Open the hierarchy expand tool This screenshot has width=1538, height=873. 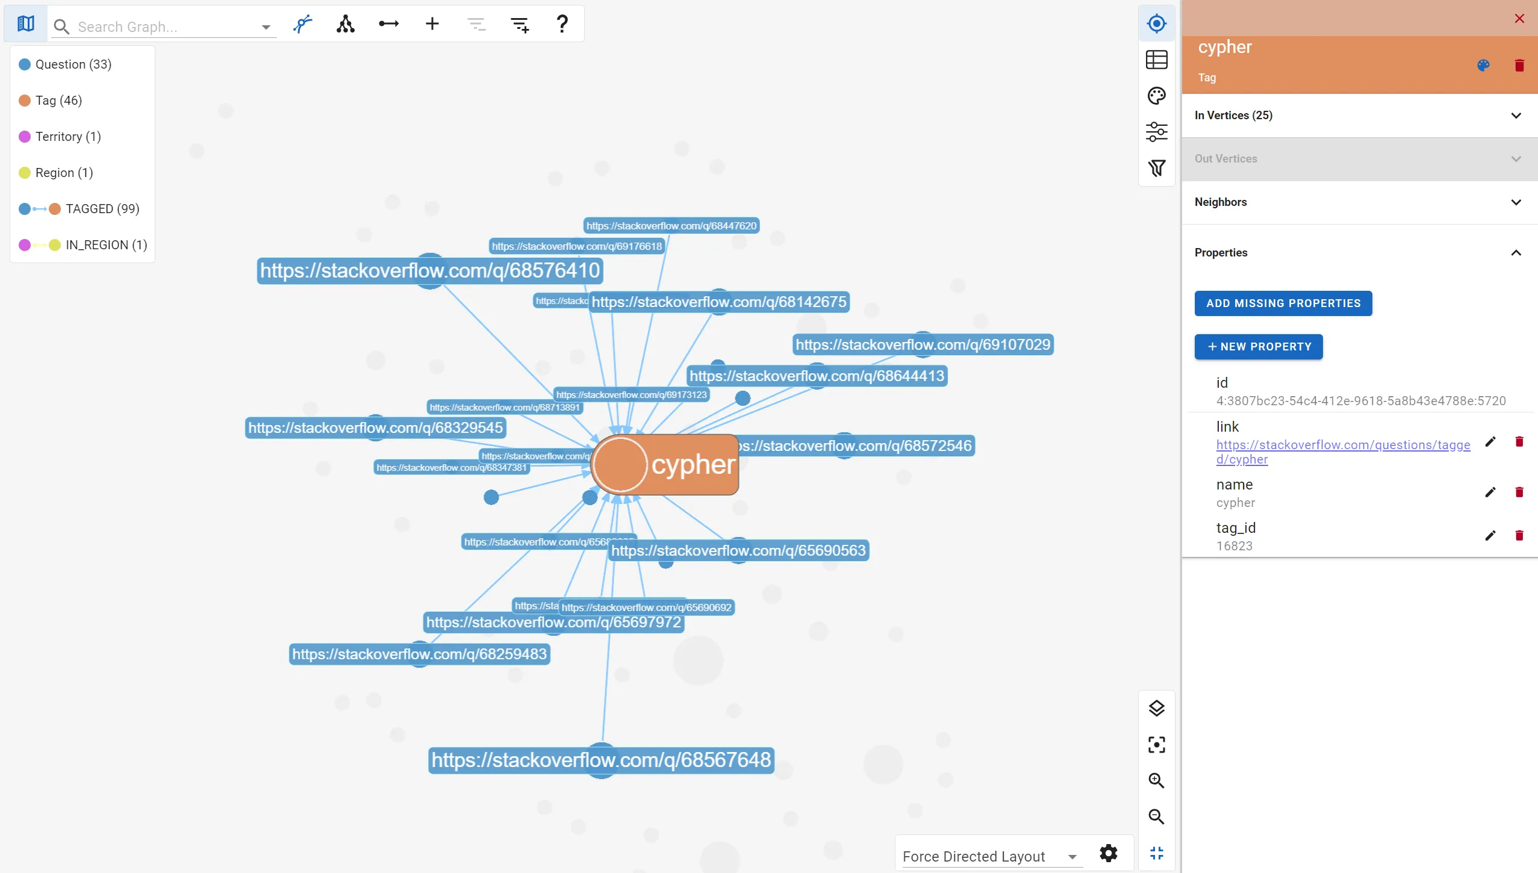tap(346, 24)
